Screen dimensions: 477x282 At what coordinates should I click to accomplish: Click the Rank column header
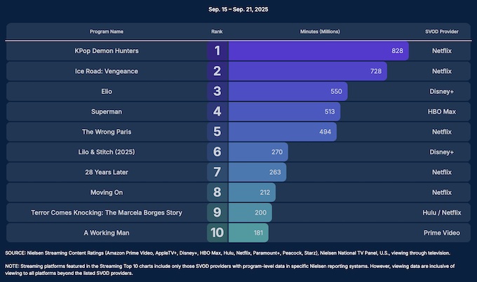(x=217, y=32)
